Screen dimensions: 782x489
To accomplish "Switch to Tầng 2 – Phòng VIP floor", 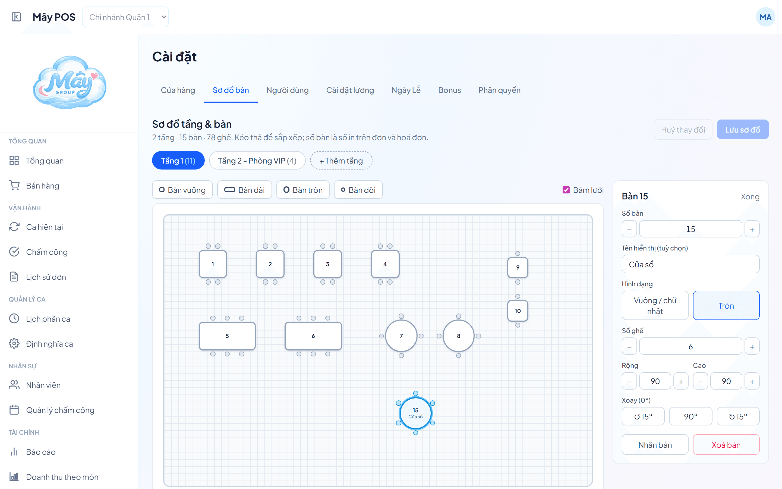I will [x=257, y=160].
